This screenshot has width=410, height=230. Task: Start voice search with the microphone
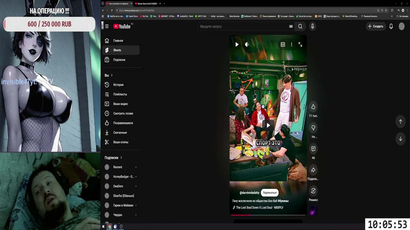click(313, 27)
